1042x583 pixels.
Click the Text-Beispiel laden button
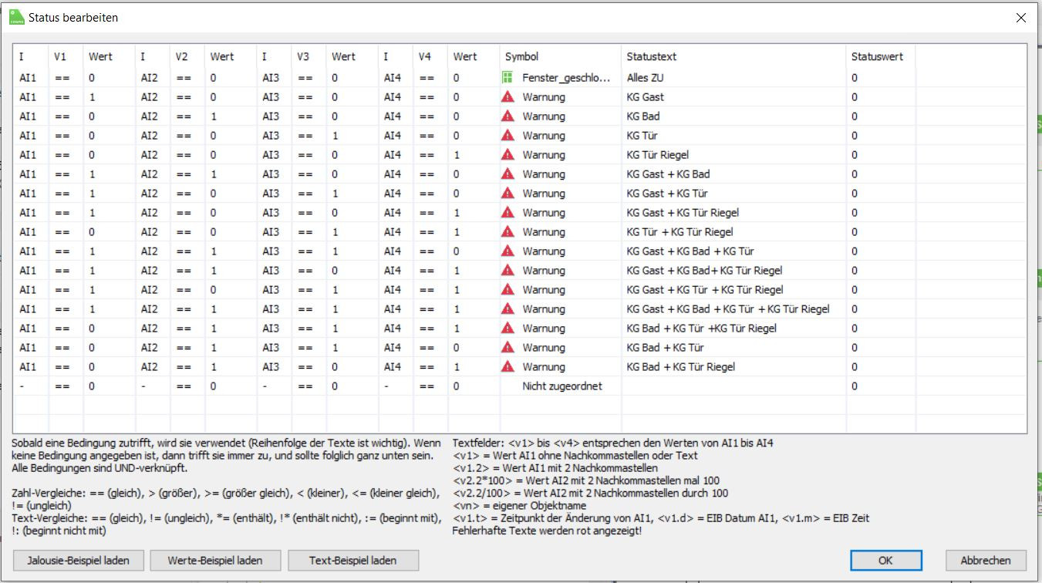click(352, 561)
